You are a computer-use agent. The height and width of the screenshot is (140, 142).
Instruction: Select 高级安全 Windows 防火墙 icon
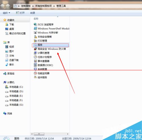[x=35, y=49]
